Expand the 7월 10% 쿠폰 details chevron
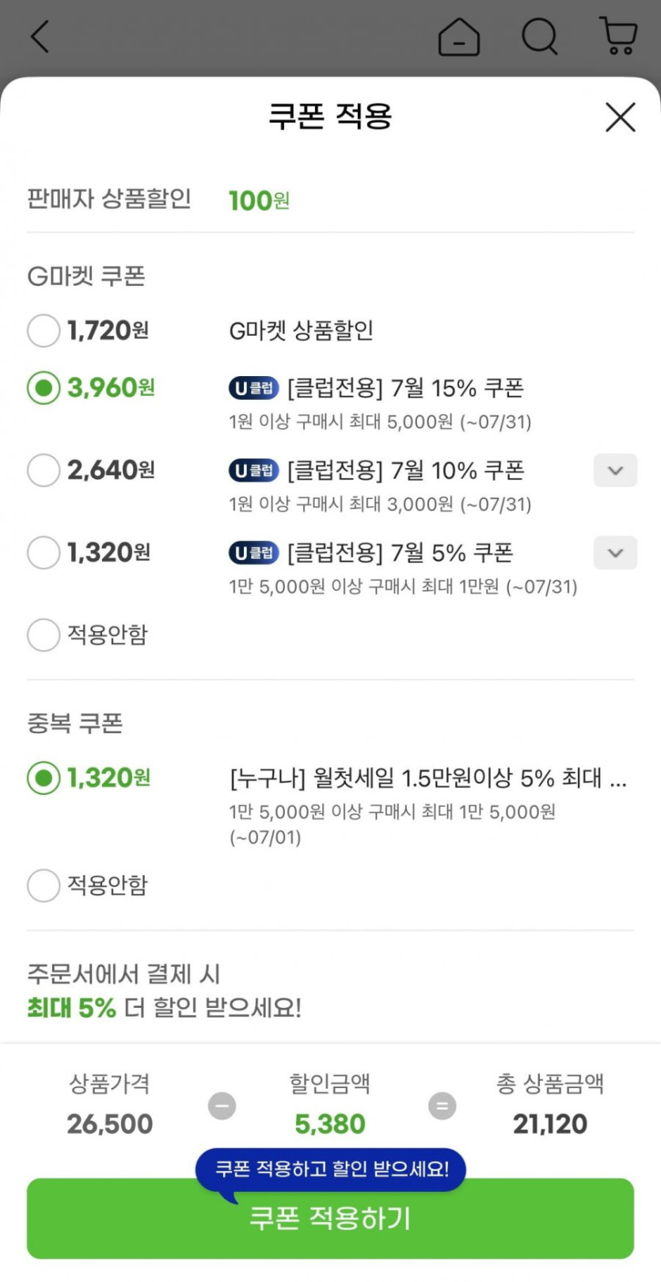The width and height of the screenshot is (661, 1282). (x=615, y=470)
